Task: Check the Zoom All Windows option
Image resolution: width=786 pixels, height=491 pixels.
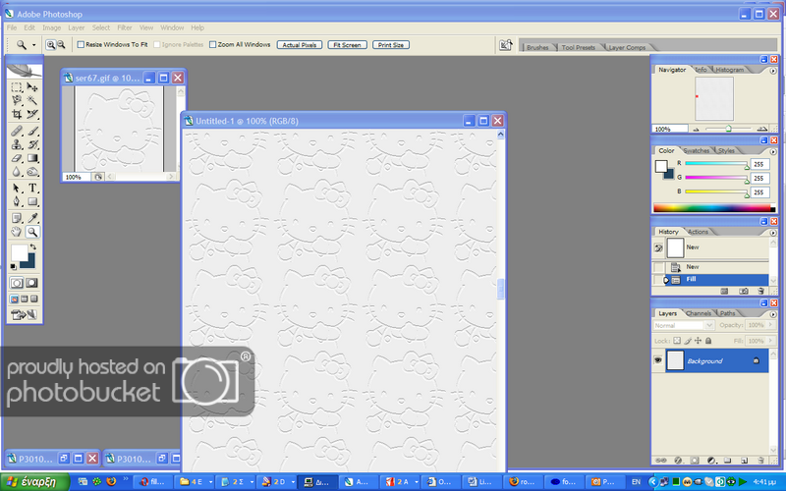Action: click(x=212, y=44)
